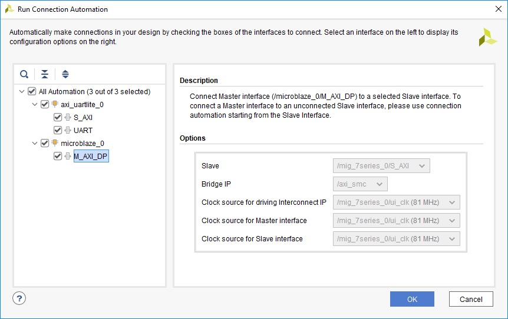The height and width of the screenshot is (319, 508).
Task: Open the Slave dropdown
Action: pos(381,166)
